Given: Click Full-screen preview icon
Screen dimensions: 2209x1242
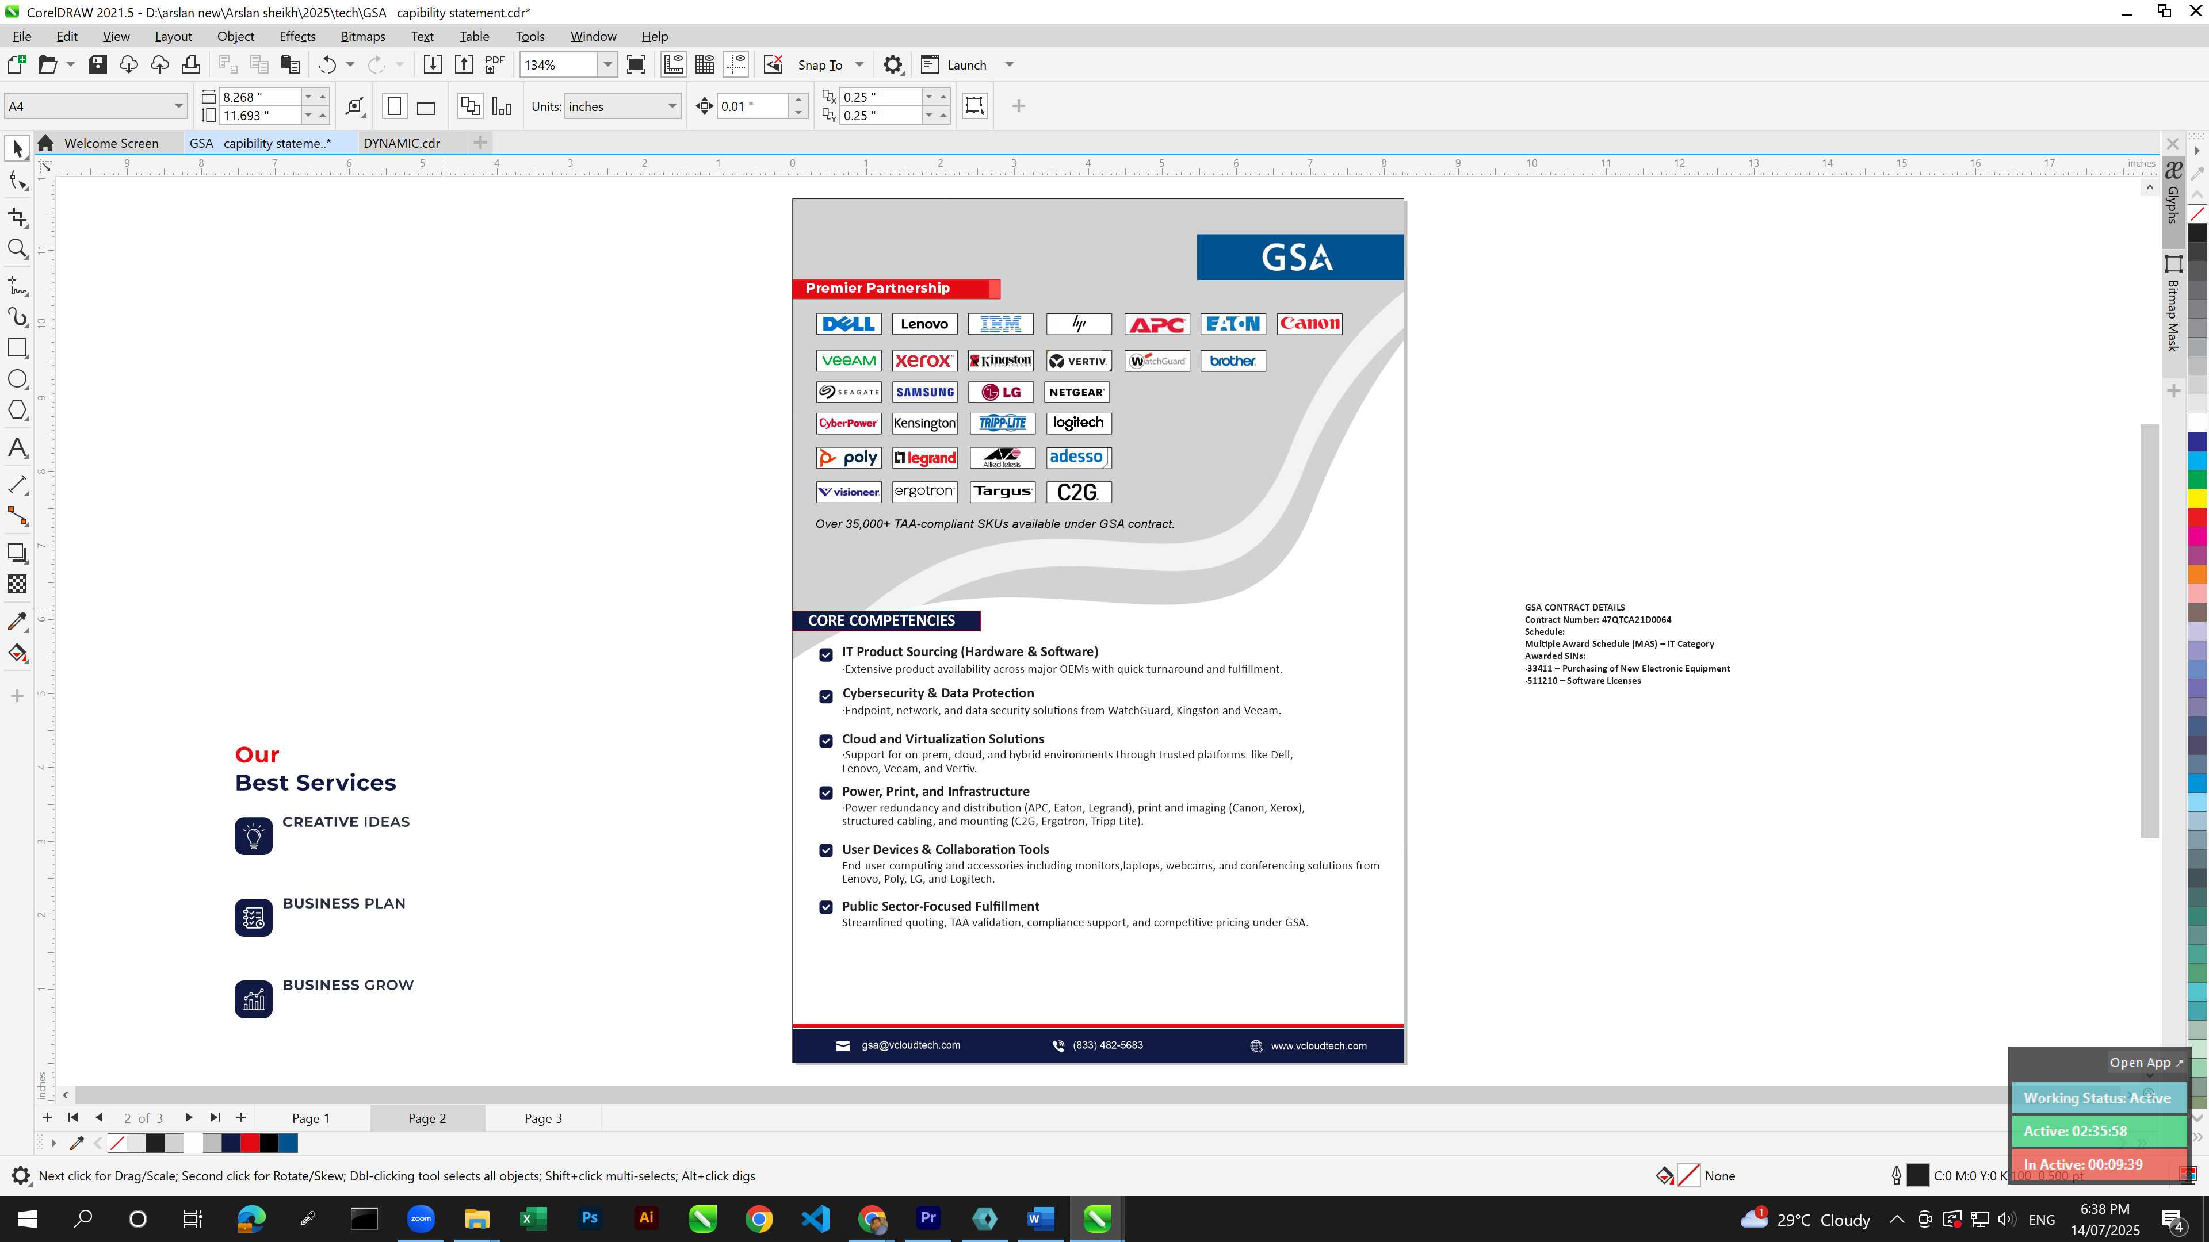Looking at the screenshot, I should click(x=636, y=64).
